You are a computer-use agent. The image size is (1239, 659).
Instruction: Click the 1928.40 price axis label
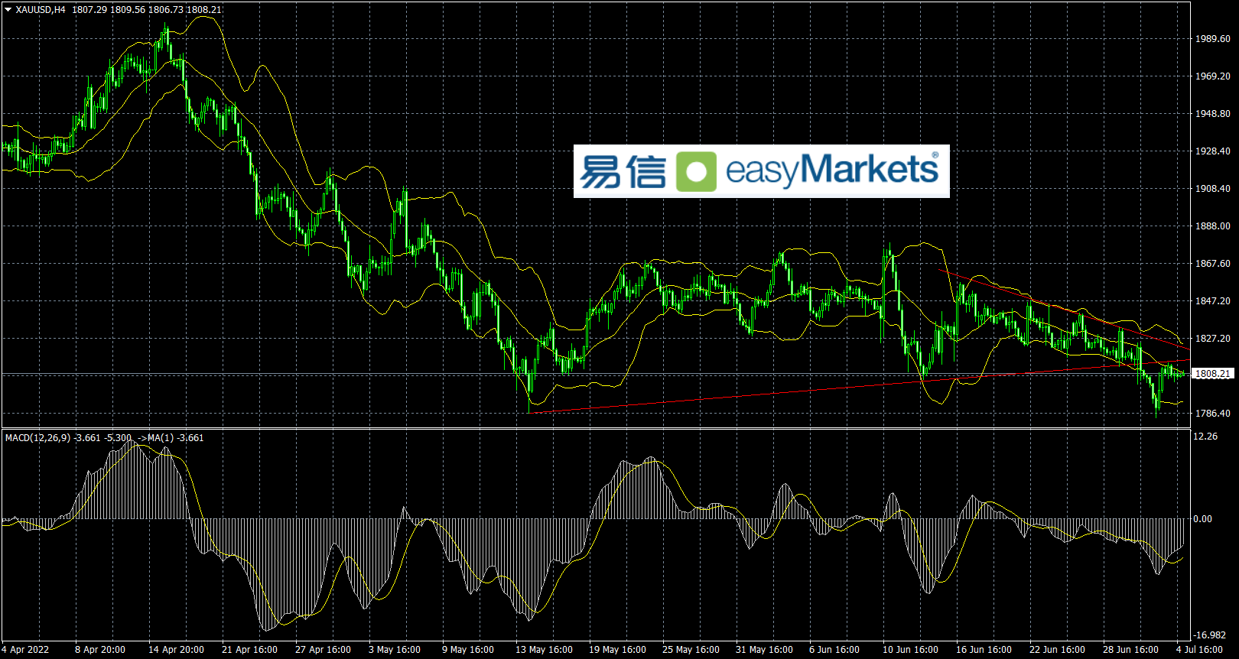pos(1212,151)
